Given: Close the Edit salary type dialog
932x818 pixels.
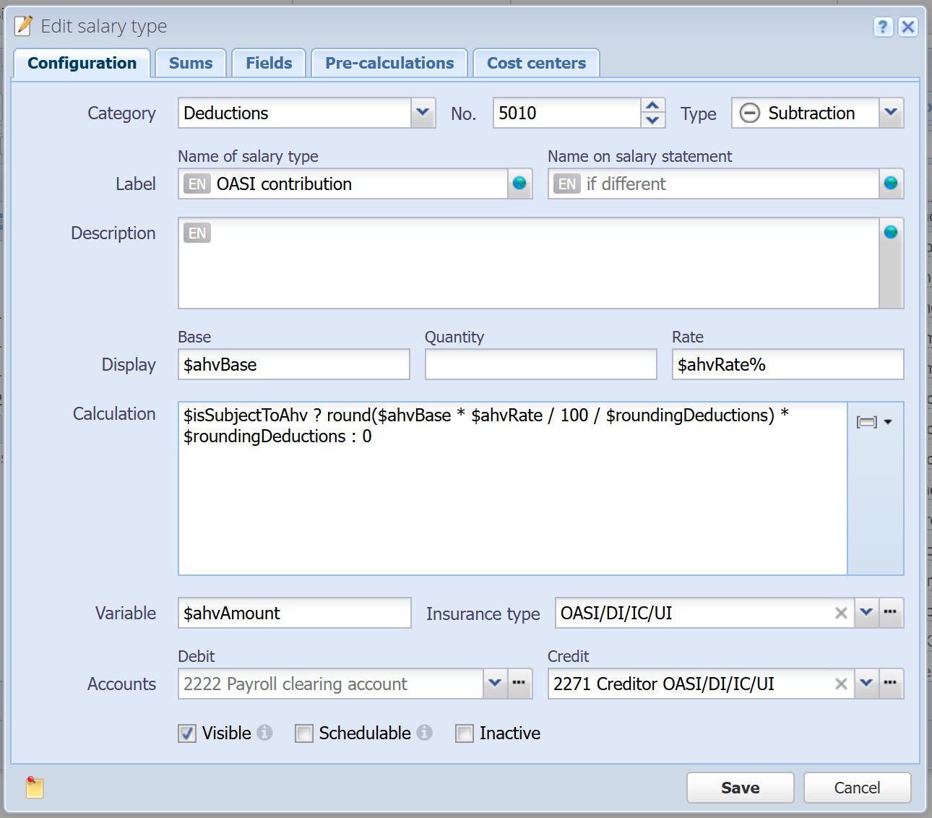Looking at the screenshot, I should [x=908, y=27].
